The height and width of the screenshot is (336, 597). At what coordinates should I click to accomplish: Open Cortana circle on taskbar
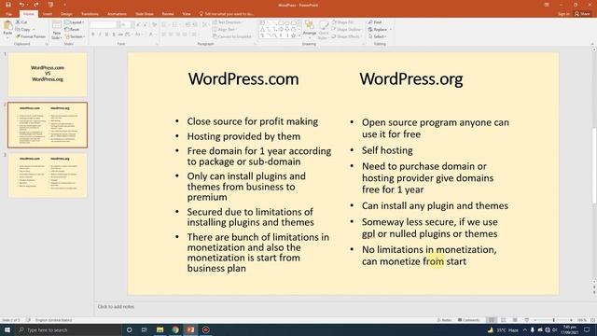[129, 329]
